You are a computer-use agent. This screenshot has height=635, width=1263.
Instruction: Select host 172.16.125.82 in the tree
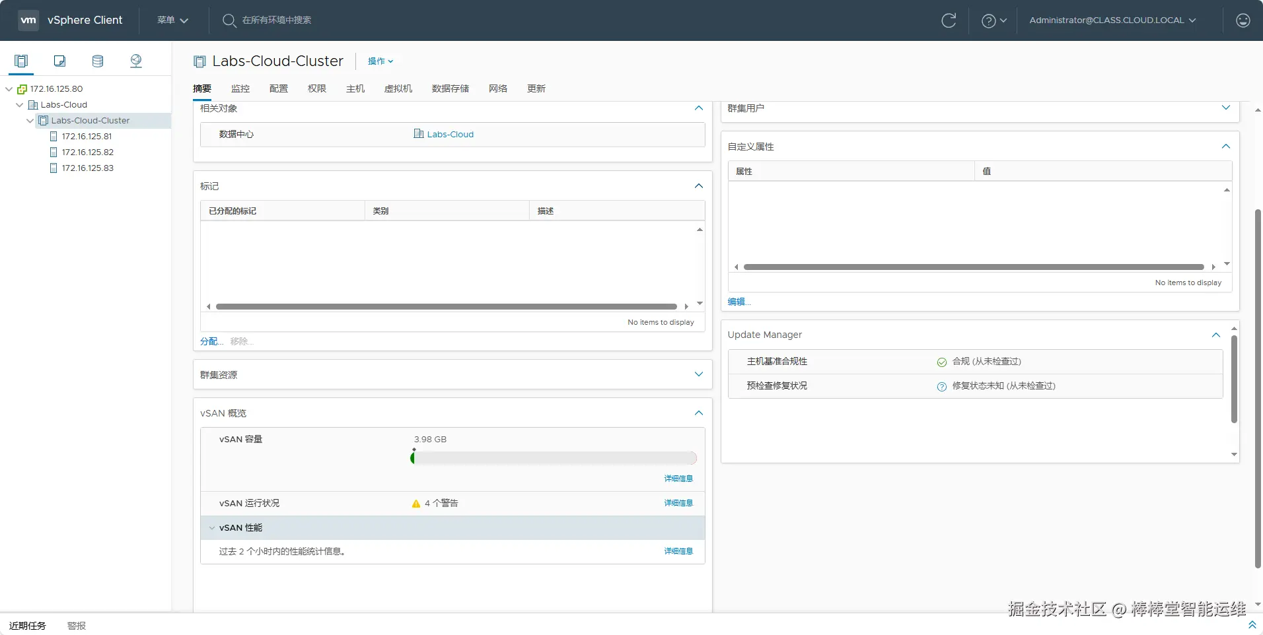coord(88,152)
